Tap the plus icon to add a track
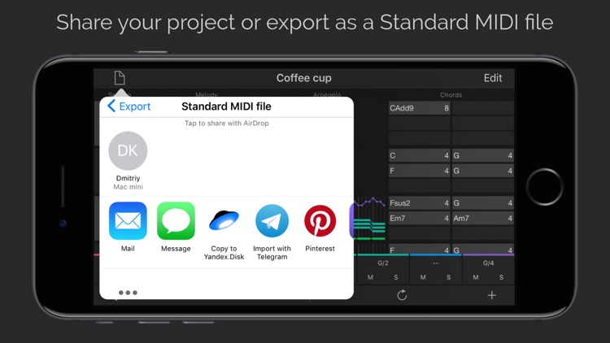This screenshot has height=343, width=610. tap(492, 295)
